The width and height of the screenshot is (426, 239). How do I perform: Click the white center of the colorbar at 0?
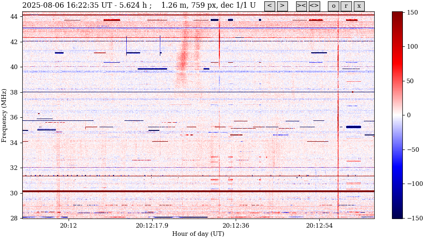click(x=397, y=115)
